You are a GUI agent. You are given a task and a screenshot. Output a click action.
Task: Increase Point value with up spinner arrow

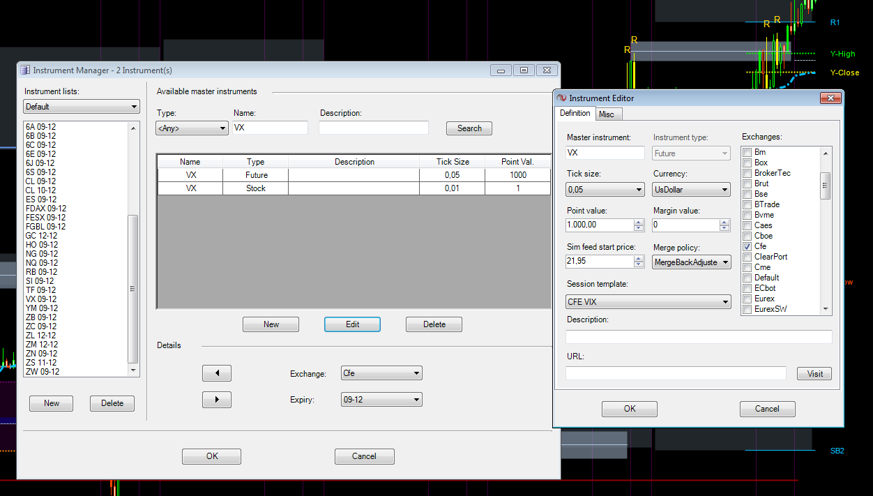point(639,222)
